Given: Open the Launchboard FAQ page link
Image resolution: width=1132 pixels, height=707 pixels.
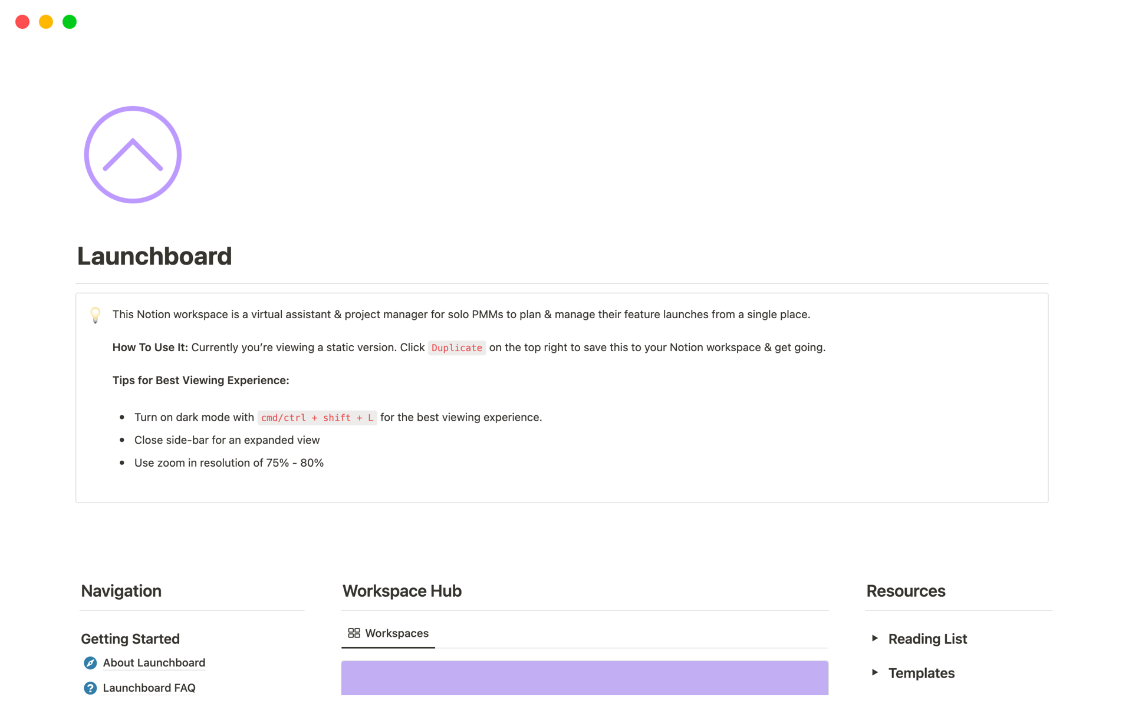Looking at the screenshot, I should point(149,688).
